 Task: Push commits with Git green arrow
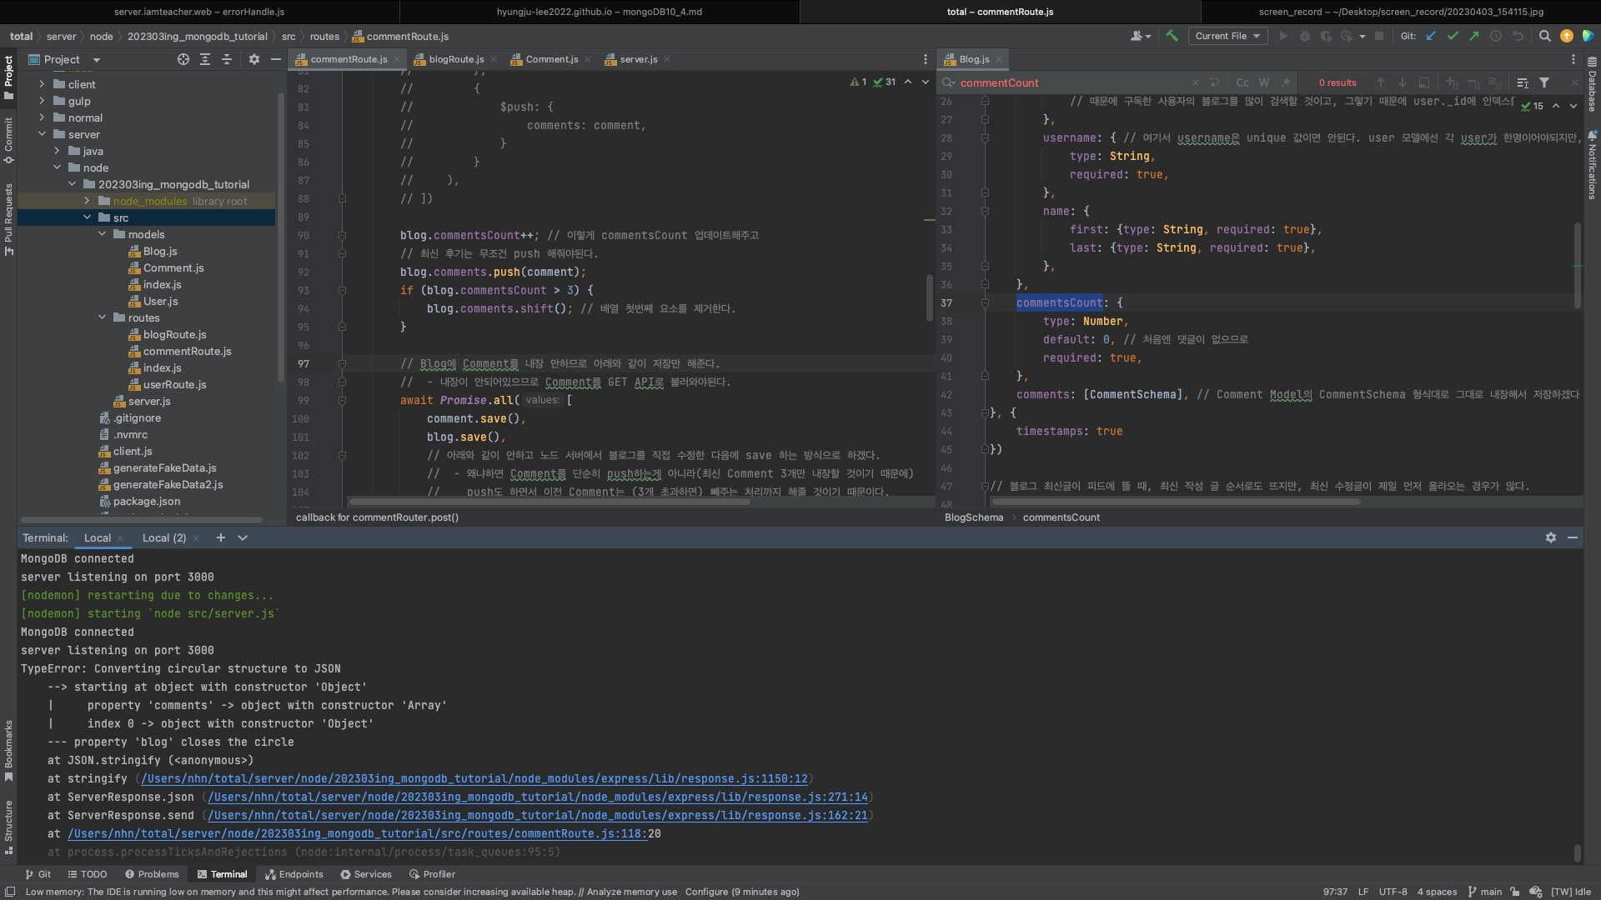point(1474,36)
